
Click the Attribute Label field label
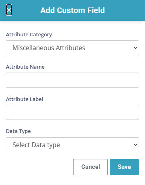(24, 99)
